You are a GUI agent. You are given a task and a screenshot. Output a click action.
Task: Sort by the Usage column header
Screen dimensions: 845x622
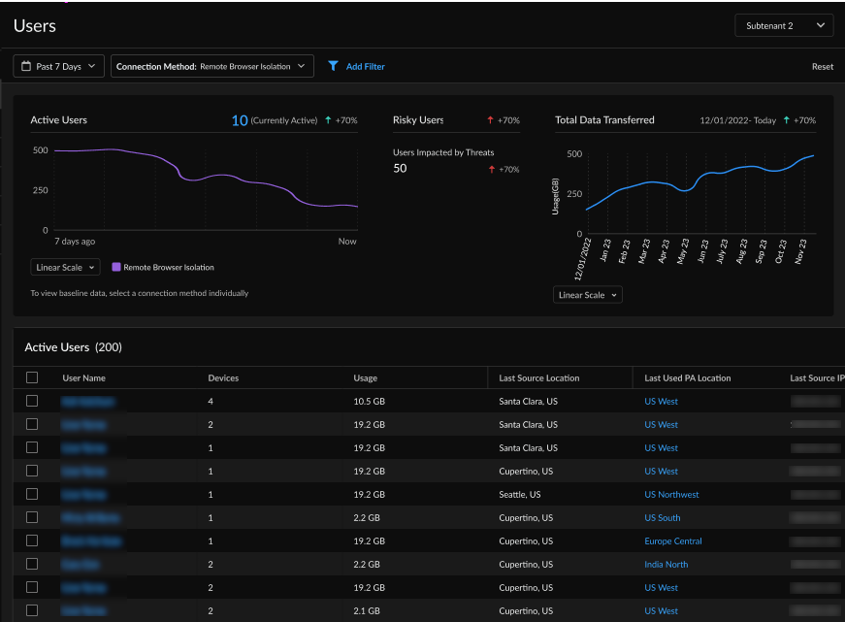click(366, 377)
